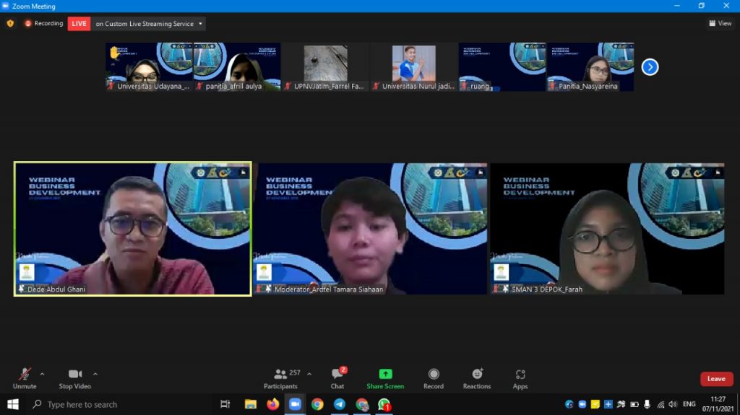This screenshot has width=740, height=415.
Task: Open the Reactions menu
Action: tap(477, 377)
